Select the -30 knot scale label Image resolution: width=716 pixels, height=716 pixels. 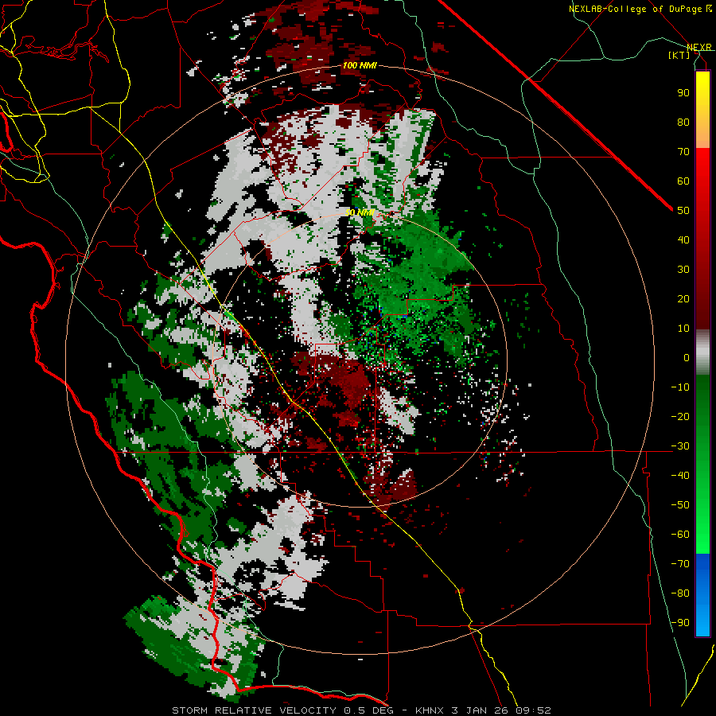pyautogui.click(x=680, y=446)
